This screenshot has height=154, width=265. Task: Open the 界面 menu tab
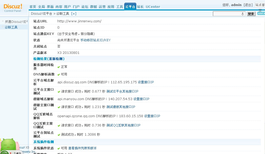pos(50,7)
